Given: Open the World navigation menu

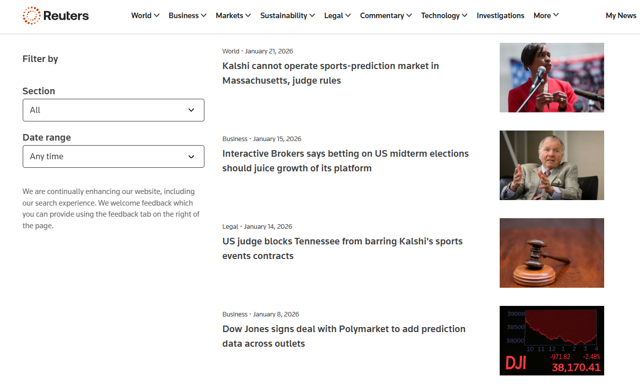Looking at the screenshot, I should pos(145,16).
